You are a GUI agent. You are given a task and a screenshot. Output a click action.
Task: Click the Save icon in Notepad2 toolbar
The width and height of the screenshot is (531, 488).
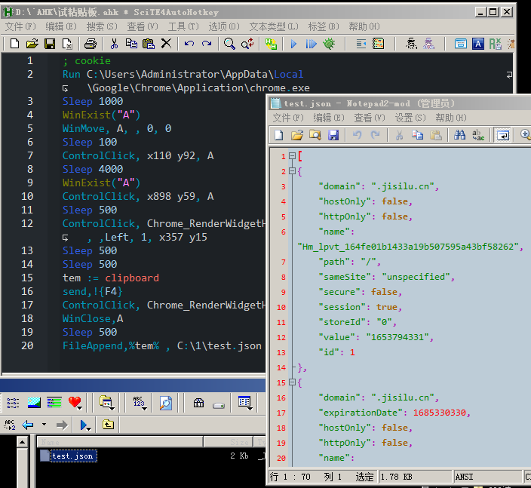(333, 135)
